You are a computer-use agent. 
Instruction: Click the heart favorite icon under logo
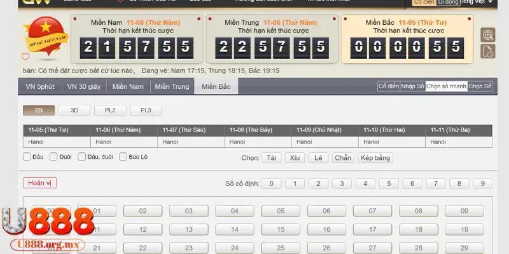[25, 57]
